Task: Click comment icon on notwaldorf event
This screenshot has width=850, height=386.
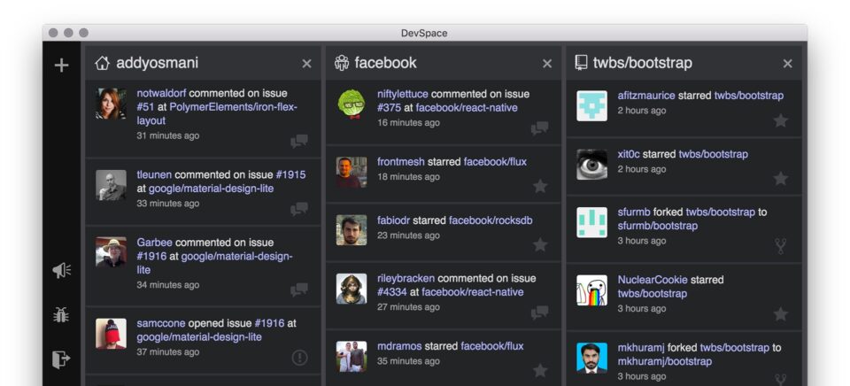Action: click(x=298, y=142)
